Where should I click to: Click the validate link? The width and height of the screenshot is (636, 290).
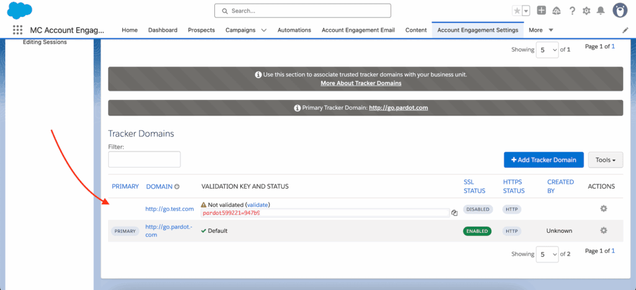[x=258, y=204]
